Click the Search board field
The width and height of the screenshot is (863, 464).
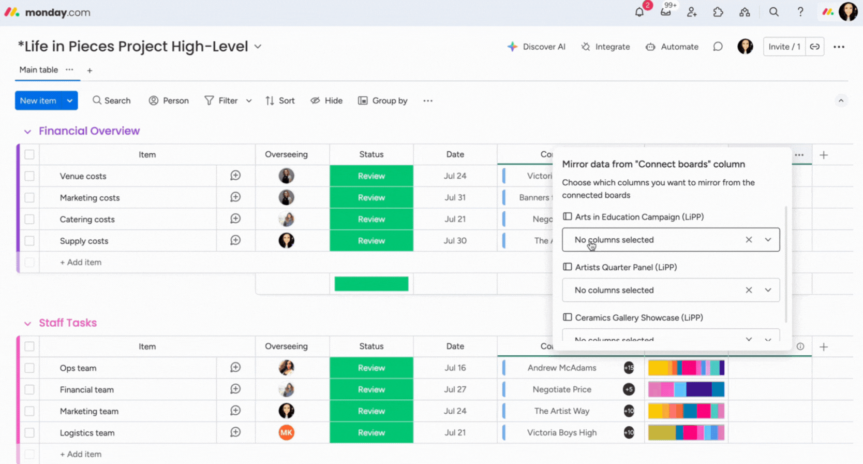pyautogui.click(x=111, y=100)
